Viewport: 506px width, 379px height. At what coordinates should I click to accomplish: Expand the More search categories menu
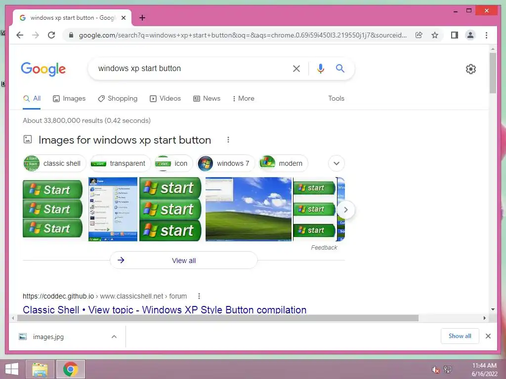click(x=243, y=98)
